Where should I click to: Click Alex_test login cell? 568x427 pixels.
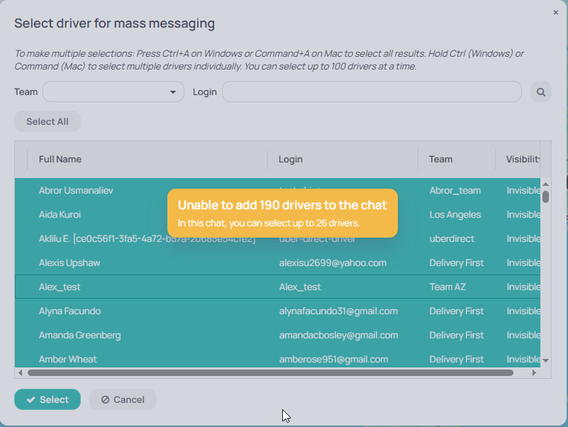[x=300, y=287]
